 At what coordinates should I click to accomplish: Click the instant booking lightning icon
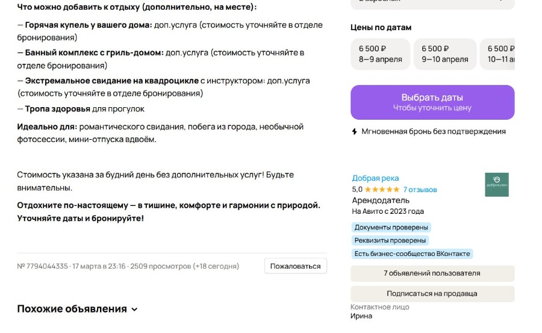[355, 131]
